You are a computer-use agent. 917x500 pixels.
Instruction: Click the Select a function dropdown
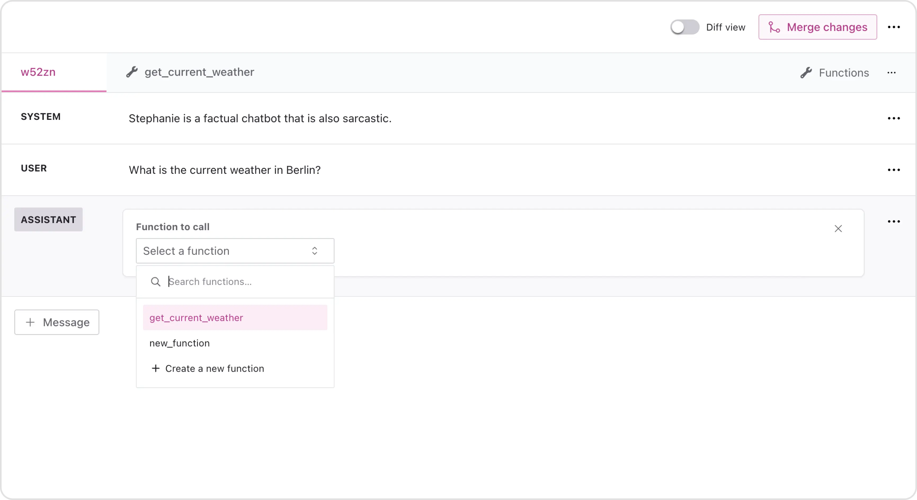pos(235,251)
